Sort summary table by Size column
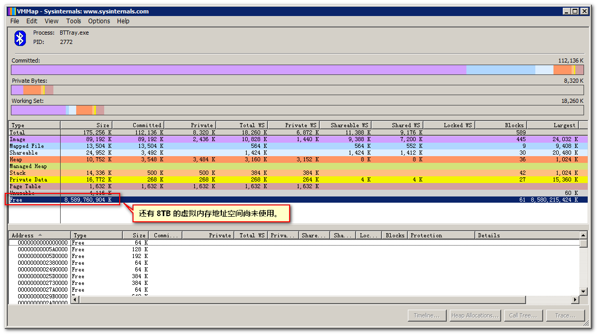Screen dimensions: 597x334 pos(86,125)
